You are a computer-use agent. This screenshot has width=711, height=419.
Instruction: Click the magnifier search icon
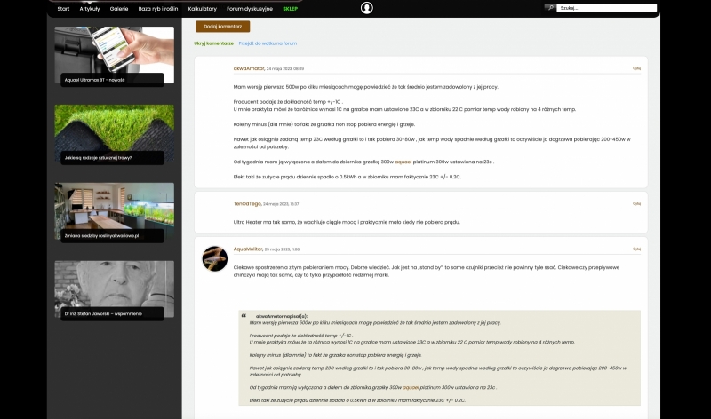point(550,8)
